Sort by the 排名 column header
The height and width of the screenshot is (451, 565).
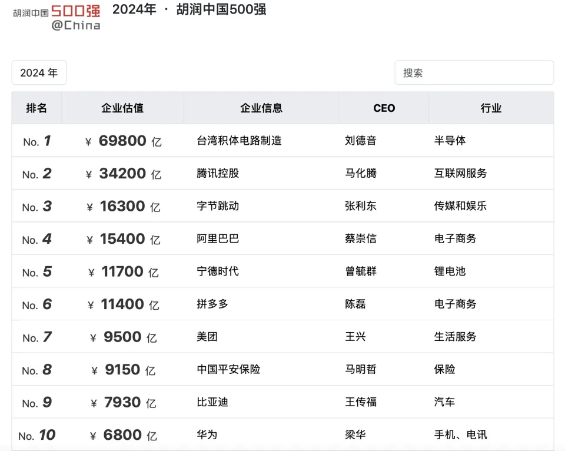click(36, 108)
